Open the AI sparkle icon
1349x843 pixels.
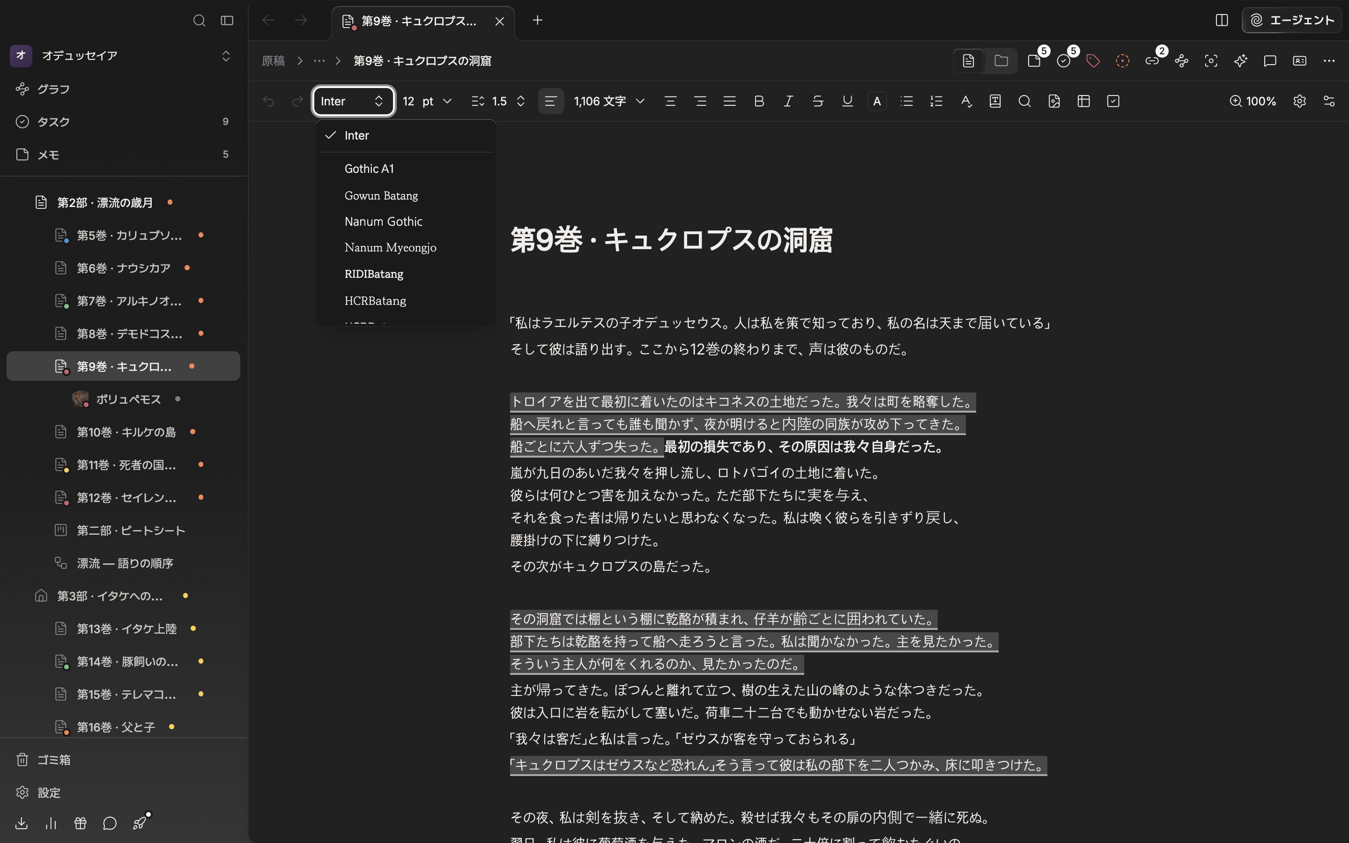[x=1240, y=61]
